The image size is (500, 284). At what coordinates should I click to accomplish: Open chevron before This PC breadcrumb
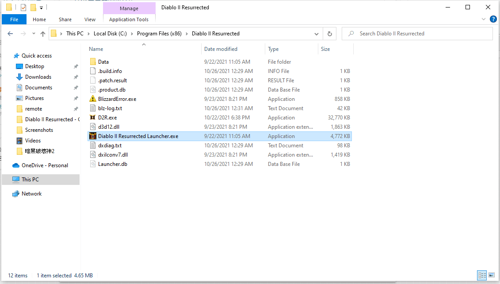tap(61, 34)
